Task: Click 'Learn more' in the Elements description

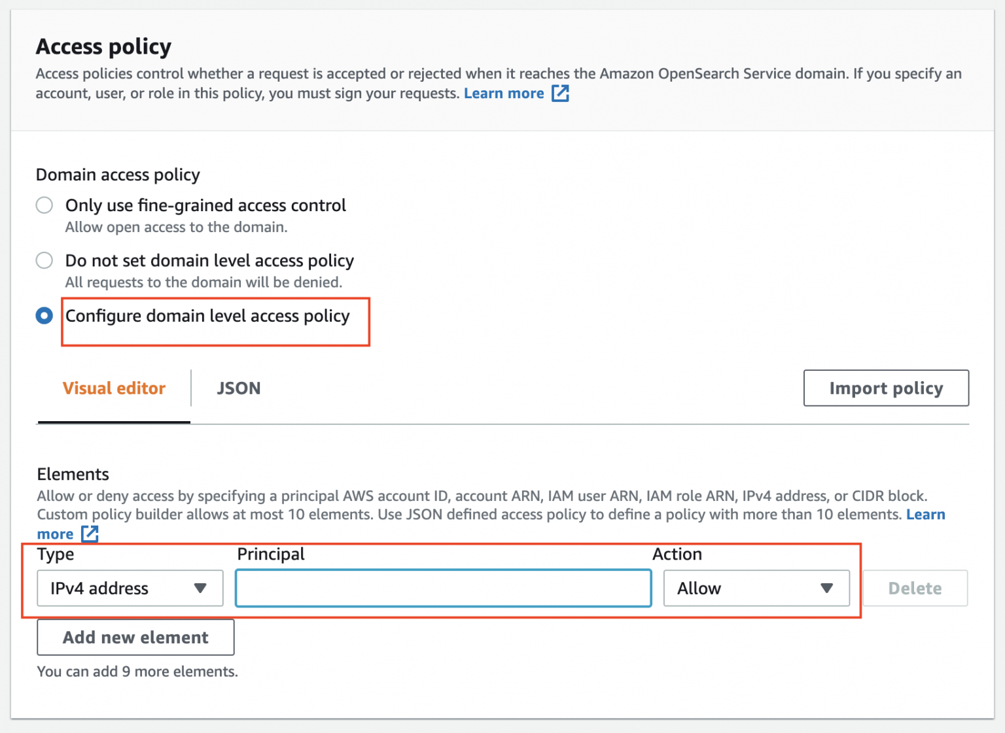Action: point(925,515)
